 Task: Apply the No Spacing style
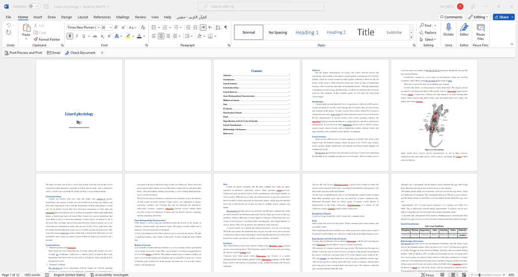(x=278, y=32)
